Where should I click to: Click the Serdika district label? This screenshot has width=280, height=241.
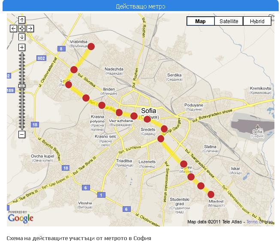(174, 77)
